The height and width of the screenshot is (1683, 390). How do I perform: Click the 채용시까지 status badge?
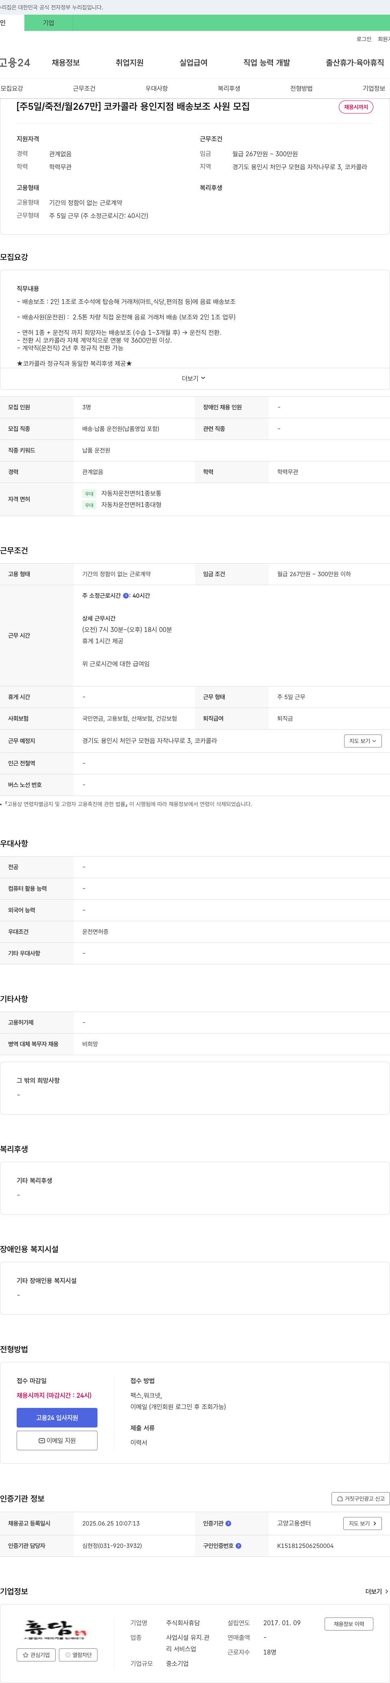(356, 107)
